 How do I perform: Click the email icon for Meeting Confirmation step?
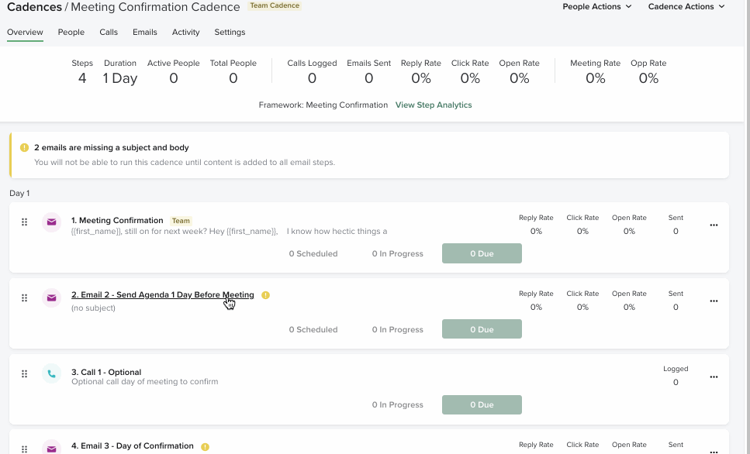(x=52, y=222)
